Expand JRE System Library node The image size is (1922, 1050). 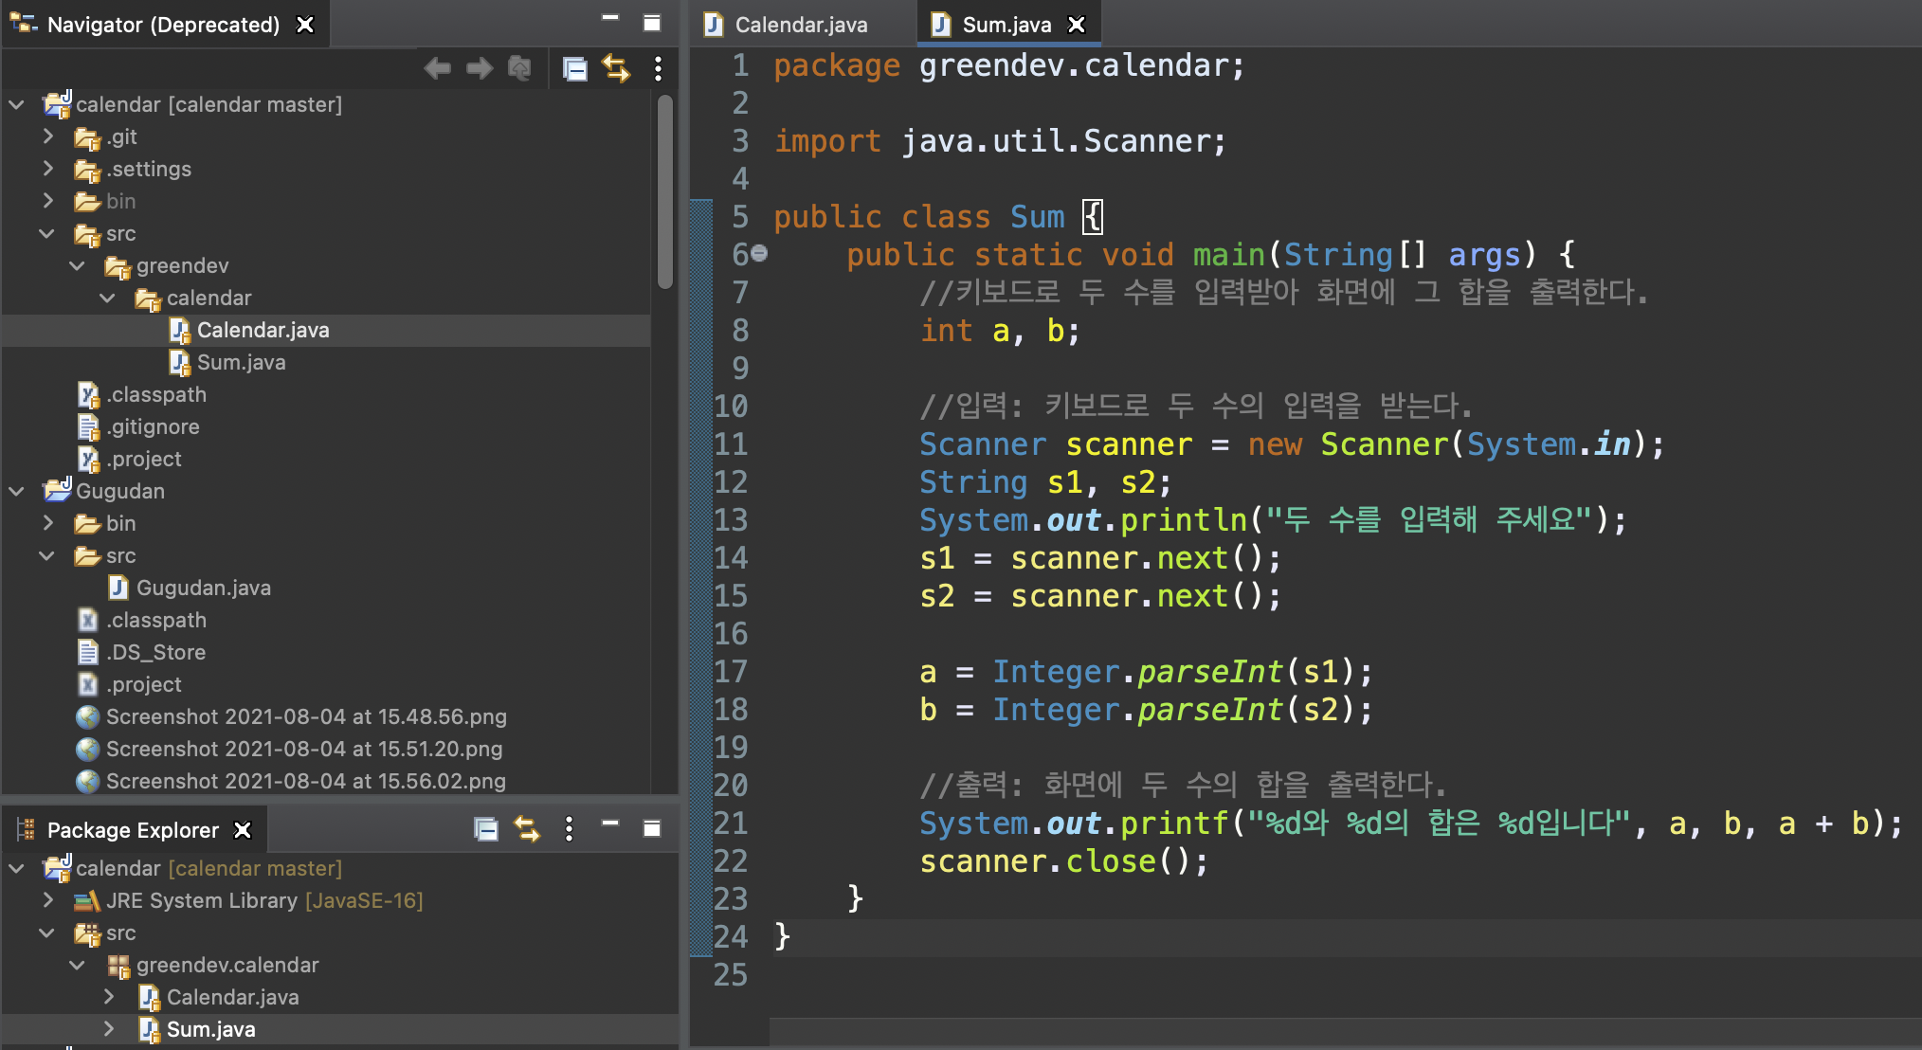coord(48,900)
